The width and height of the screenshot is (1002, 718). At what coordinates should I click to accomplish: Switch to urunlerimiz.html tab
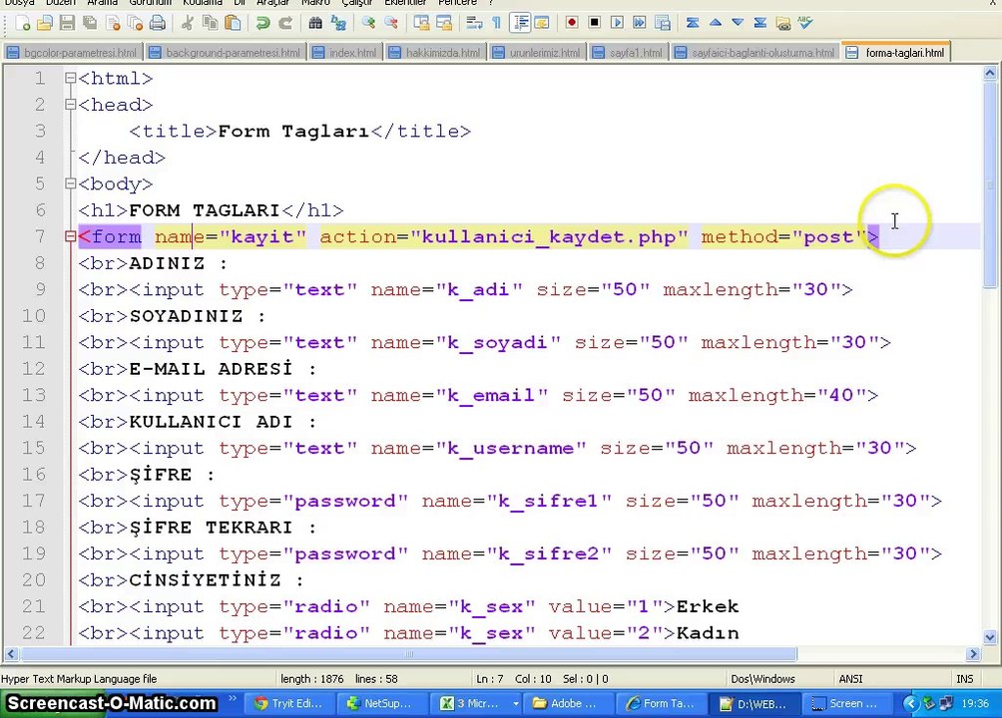[537, 53]
